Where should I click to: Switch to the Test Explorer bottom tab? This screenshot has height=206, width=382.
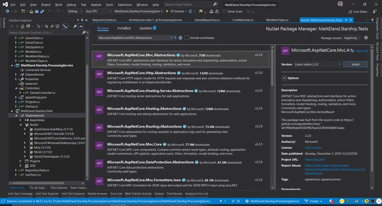[x=59, y=187]
